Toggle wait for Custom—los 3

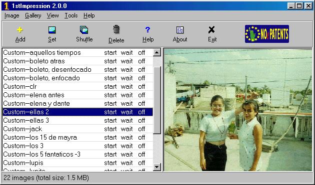[x=126, y=146]
